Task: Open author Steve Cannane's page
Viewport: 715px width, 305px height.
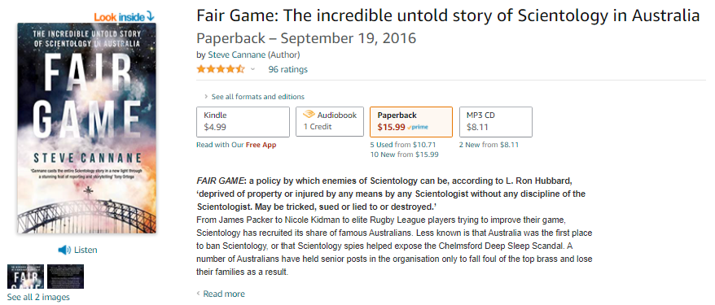Action: pyautogui.click(x=237, y=55)
